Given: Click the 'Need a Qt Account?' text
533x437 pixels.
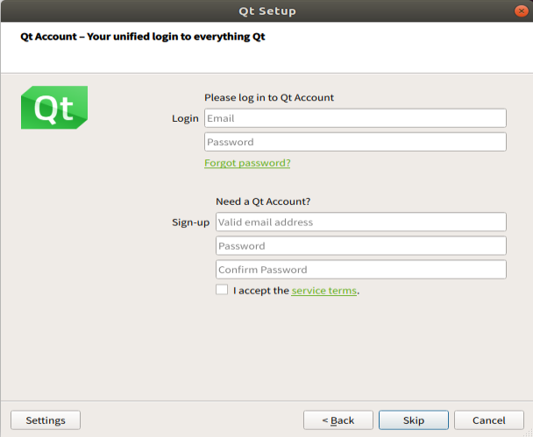Looking at the screenshot, I should 263,201.
